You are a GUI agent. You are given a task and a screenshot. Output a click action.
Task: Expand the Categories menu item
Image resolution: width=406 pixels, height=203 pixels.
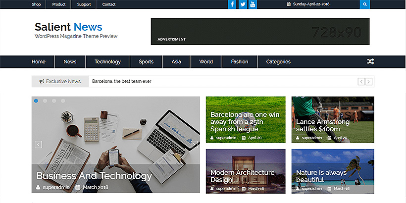pos(278,61)
